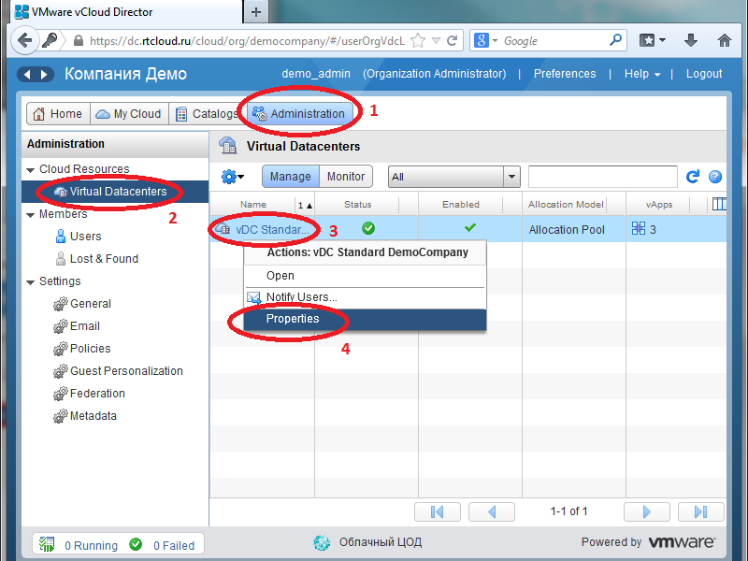The height and width of the screenshot is (561, 748).
Task: Reload the page in the browser
Action: (452, 40)
